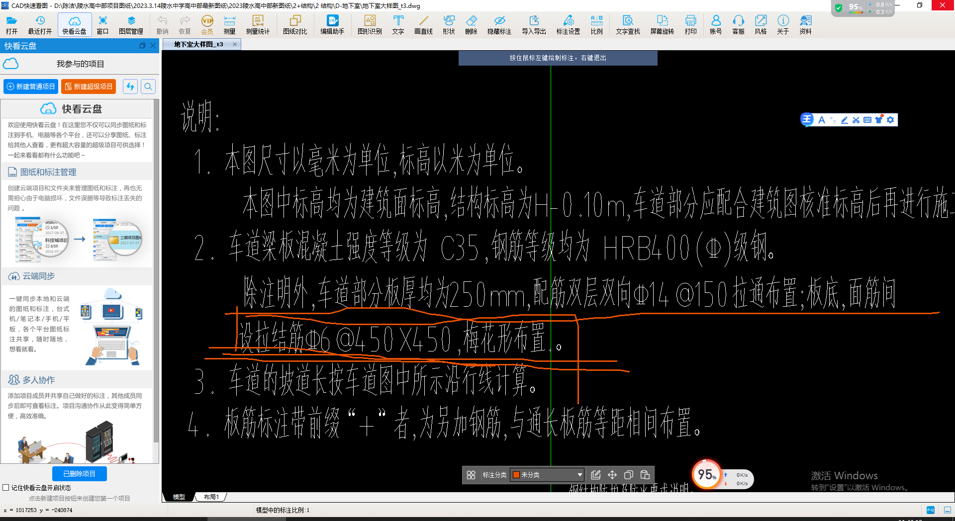Toggle 隐藏标注 hide annotations

pos(499,24)
